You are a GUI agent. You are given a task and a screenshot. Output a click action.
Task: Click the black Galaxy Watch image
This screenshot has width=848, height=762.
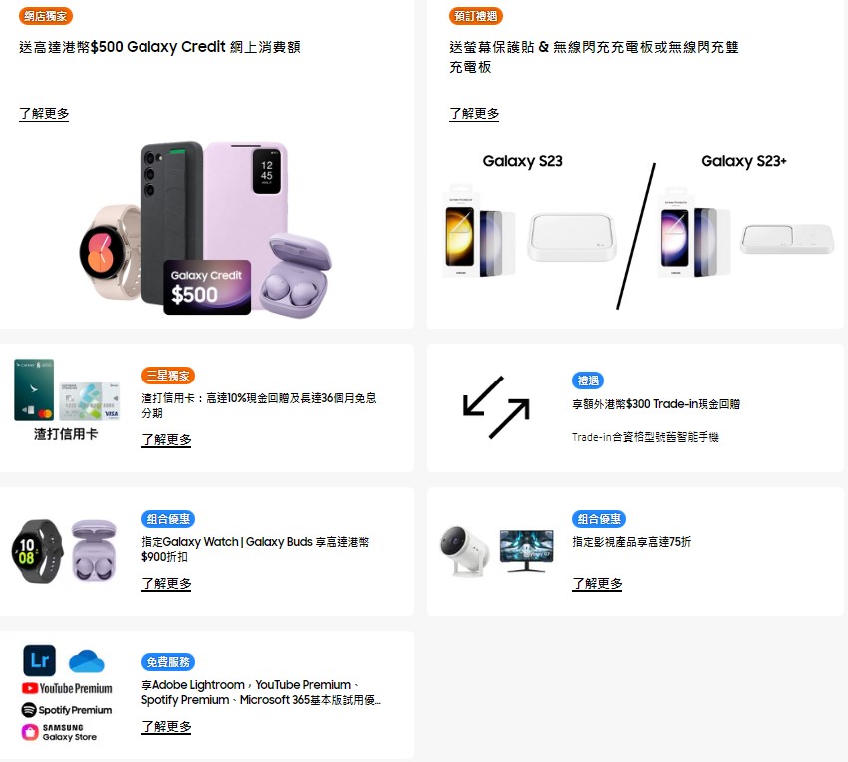coord(37,551)
